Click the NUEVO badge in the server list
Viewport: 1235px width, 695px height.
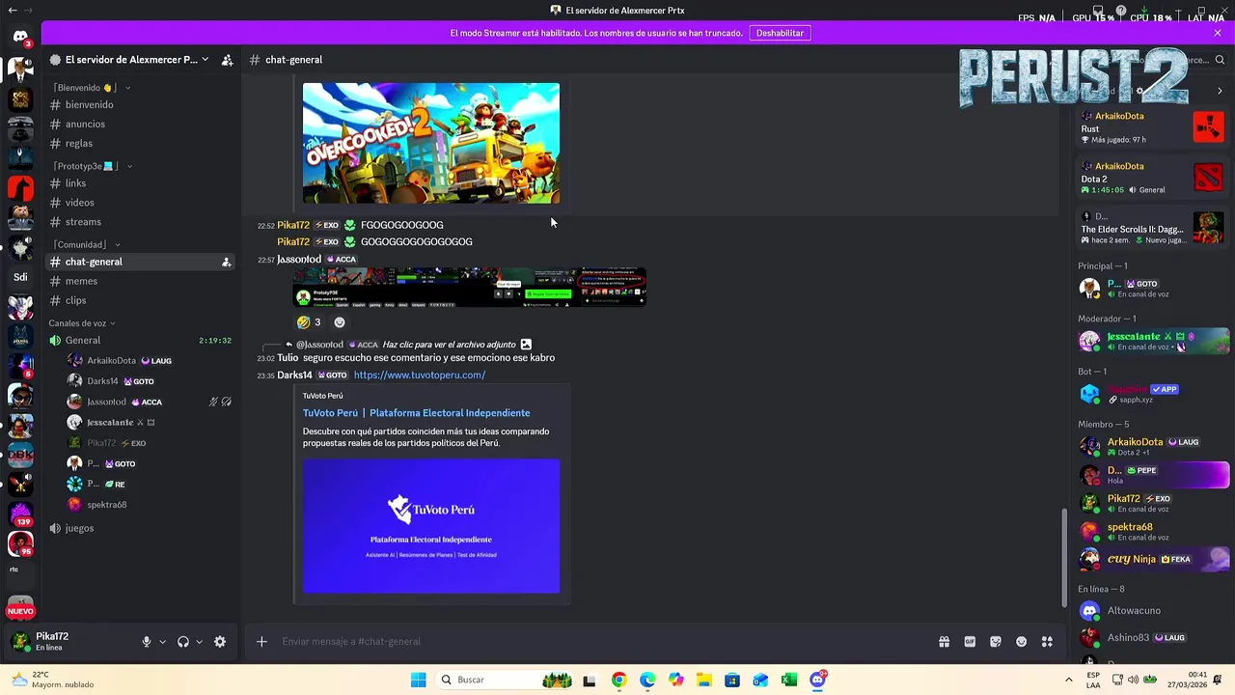[20, 611]
